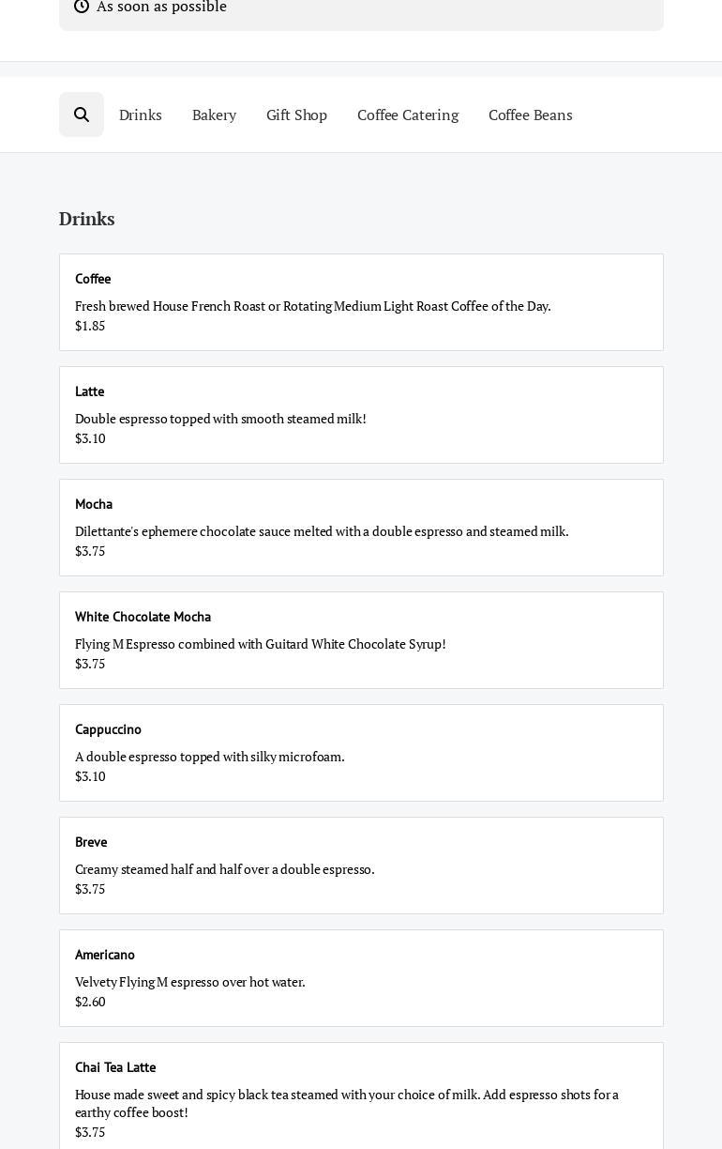Viewport: 722px width, 1149px height.
Task: Click the Drinks section heading
Action: (x=87, y=219)
